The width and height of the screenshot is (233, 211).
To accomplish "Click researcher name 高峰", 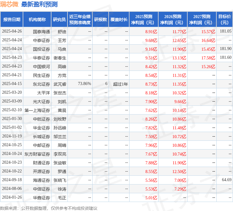I will pos(62,67).
